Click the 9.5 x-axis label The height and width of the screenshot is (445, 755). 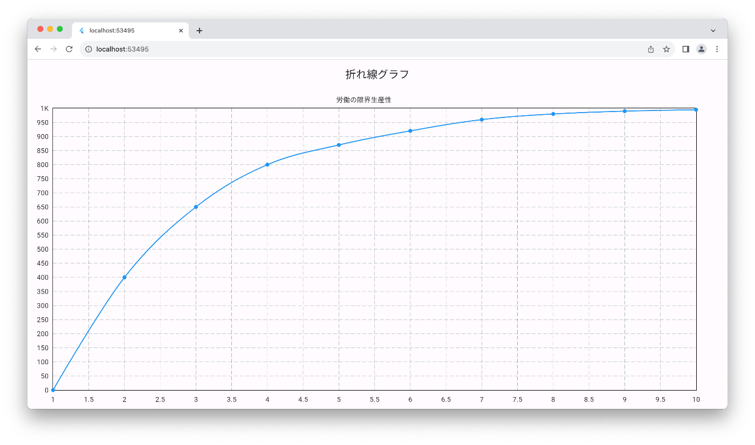pyautogui.click(x=660, y=400)
